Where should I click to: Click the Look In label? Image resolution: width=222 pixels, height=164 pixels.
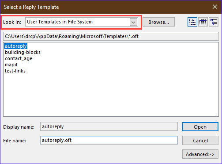point(12,22)
